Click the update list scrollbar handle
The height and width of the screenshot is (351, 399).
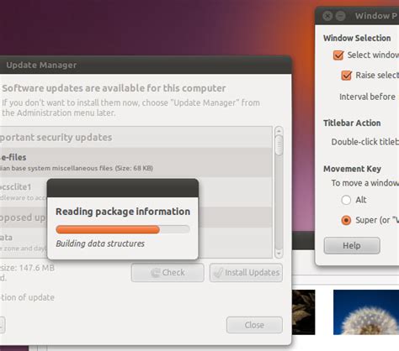click(279, 145)
